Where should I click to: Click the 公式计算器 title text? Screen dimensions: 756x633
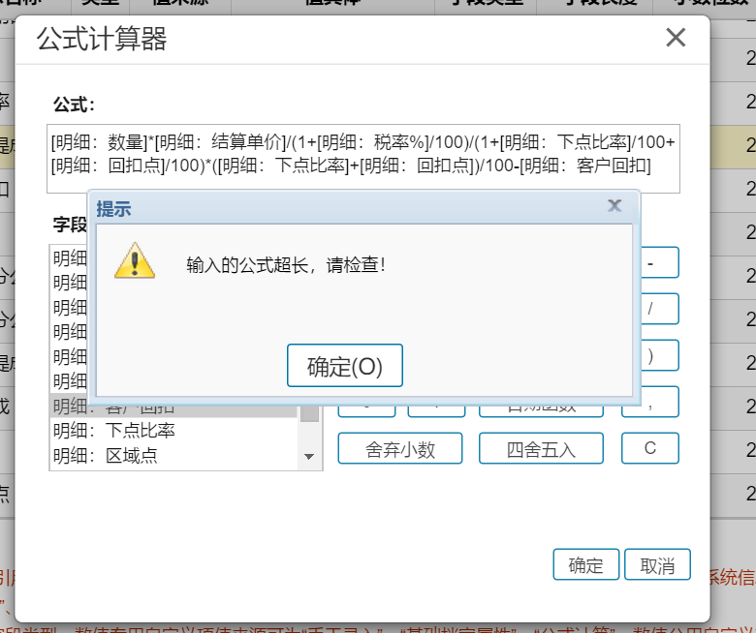[102, 39]
